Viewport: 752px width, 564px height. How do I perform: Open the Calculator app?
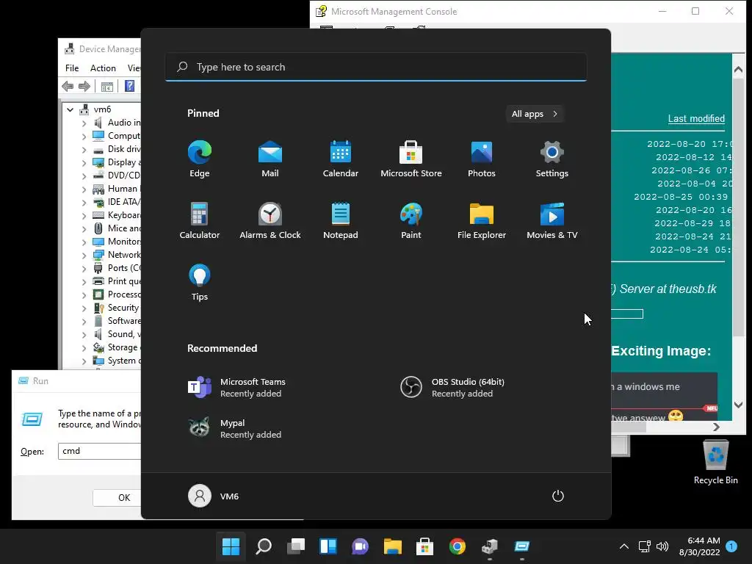click(200, 220)
